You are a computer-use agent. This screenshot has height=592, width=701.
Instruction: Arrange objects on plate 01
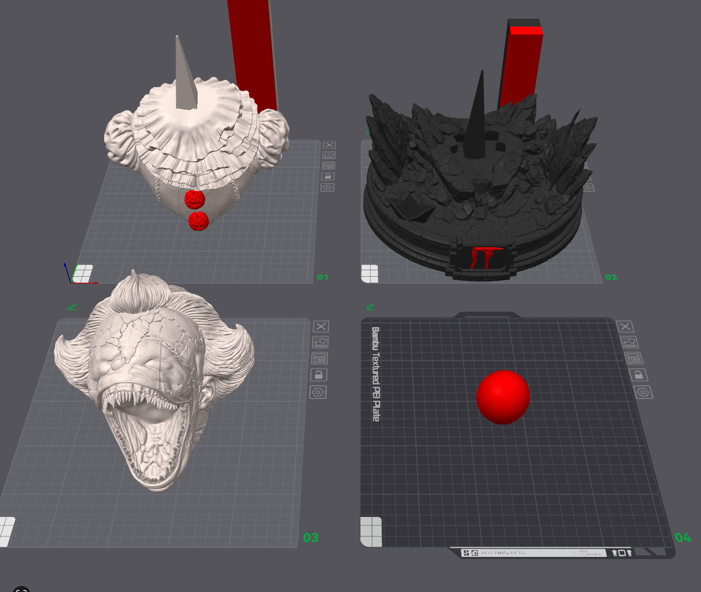328,166
